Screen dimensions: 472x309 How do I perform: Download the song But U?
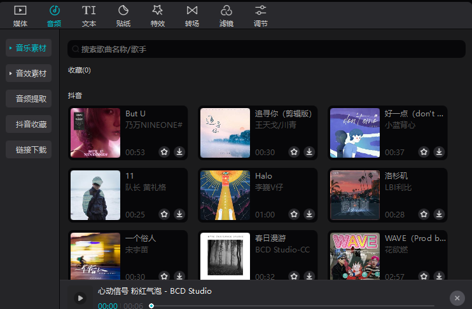[x=179, y=152]
